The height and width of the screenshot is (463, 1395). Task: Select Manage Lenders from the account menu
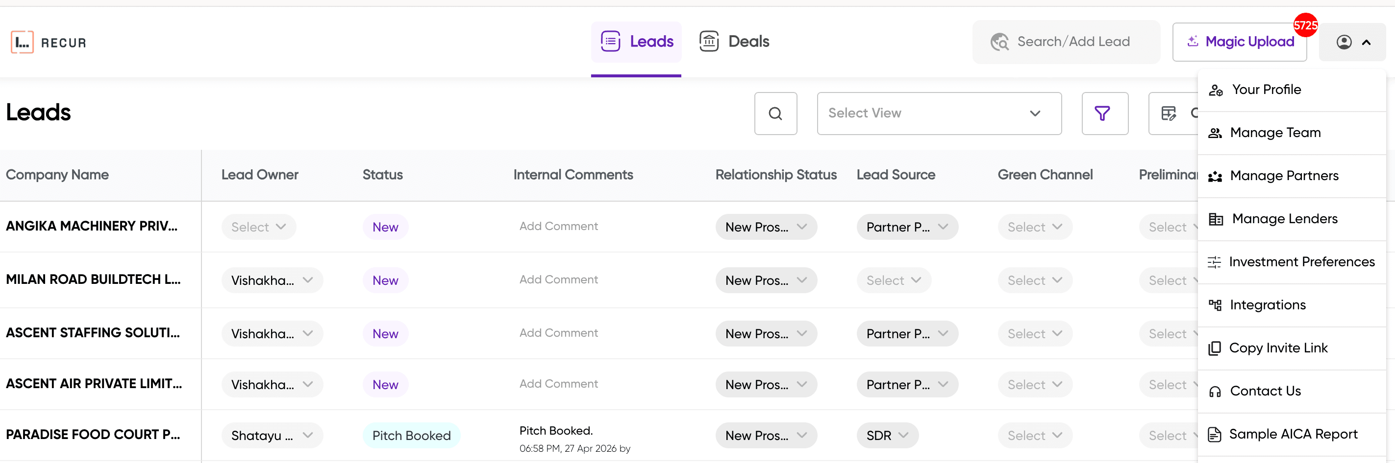(x=1285, y=218)
